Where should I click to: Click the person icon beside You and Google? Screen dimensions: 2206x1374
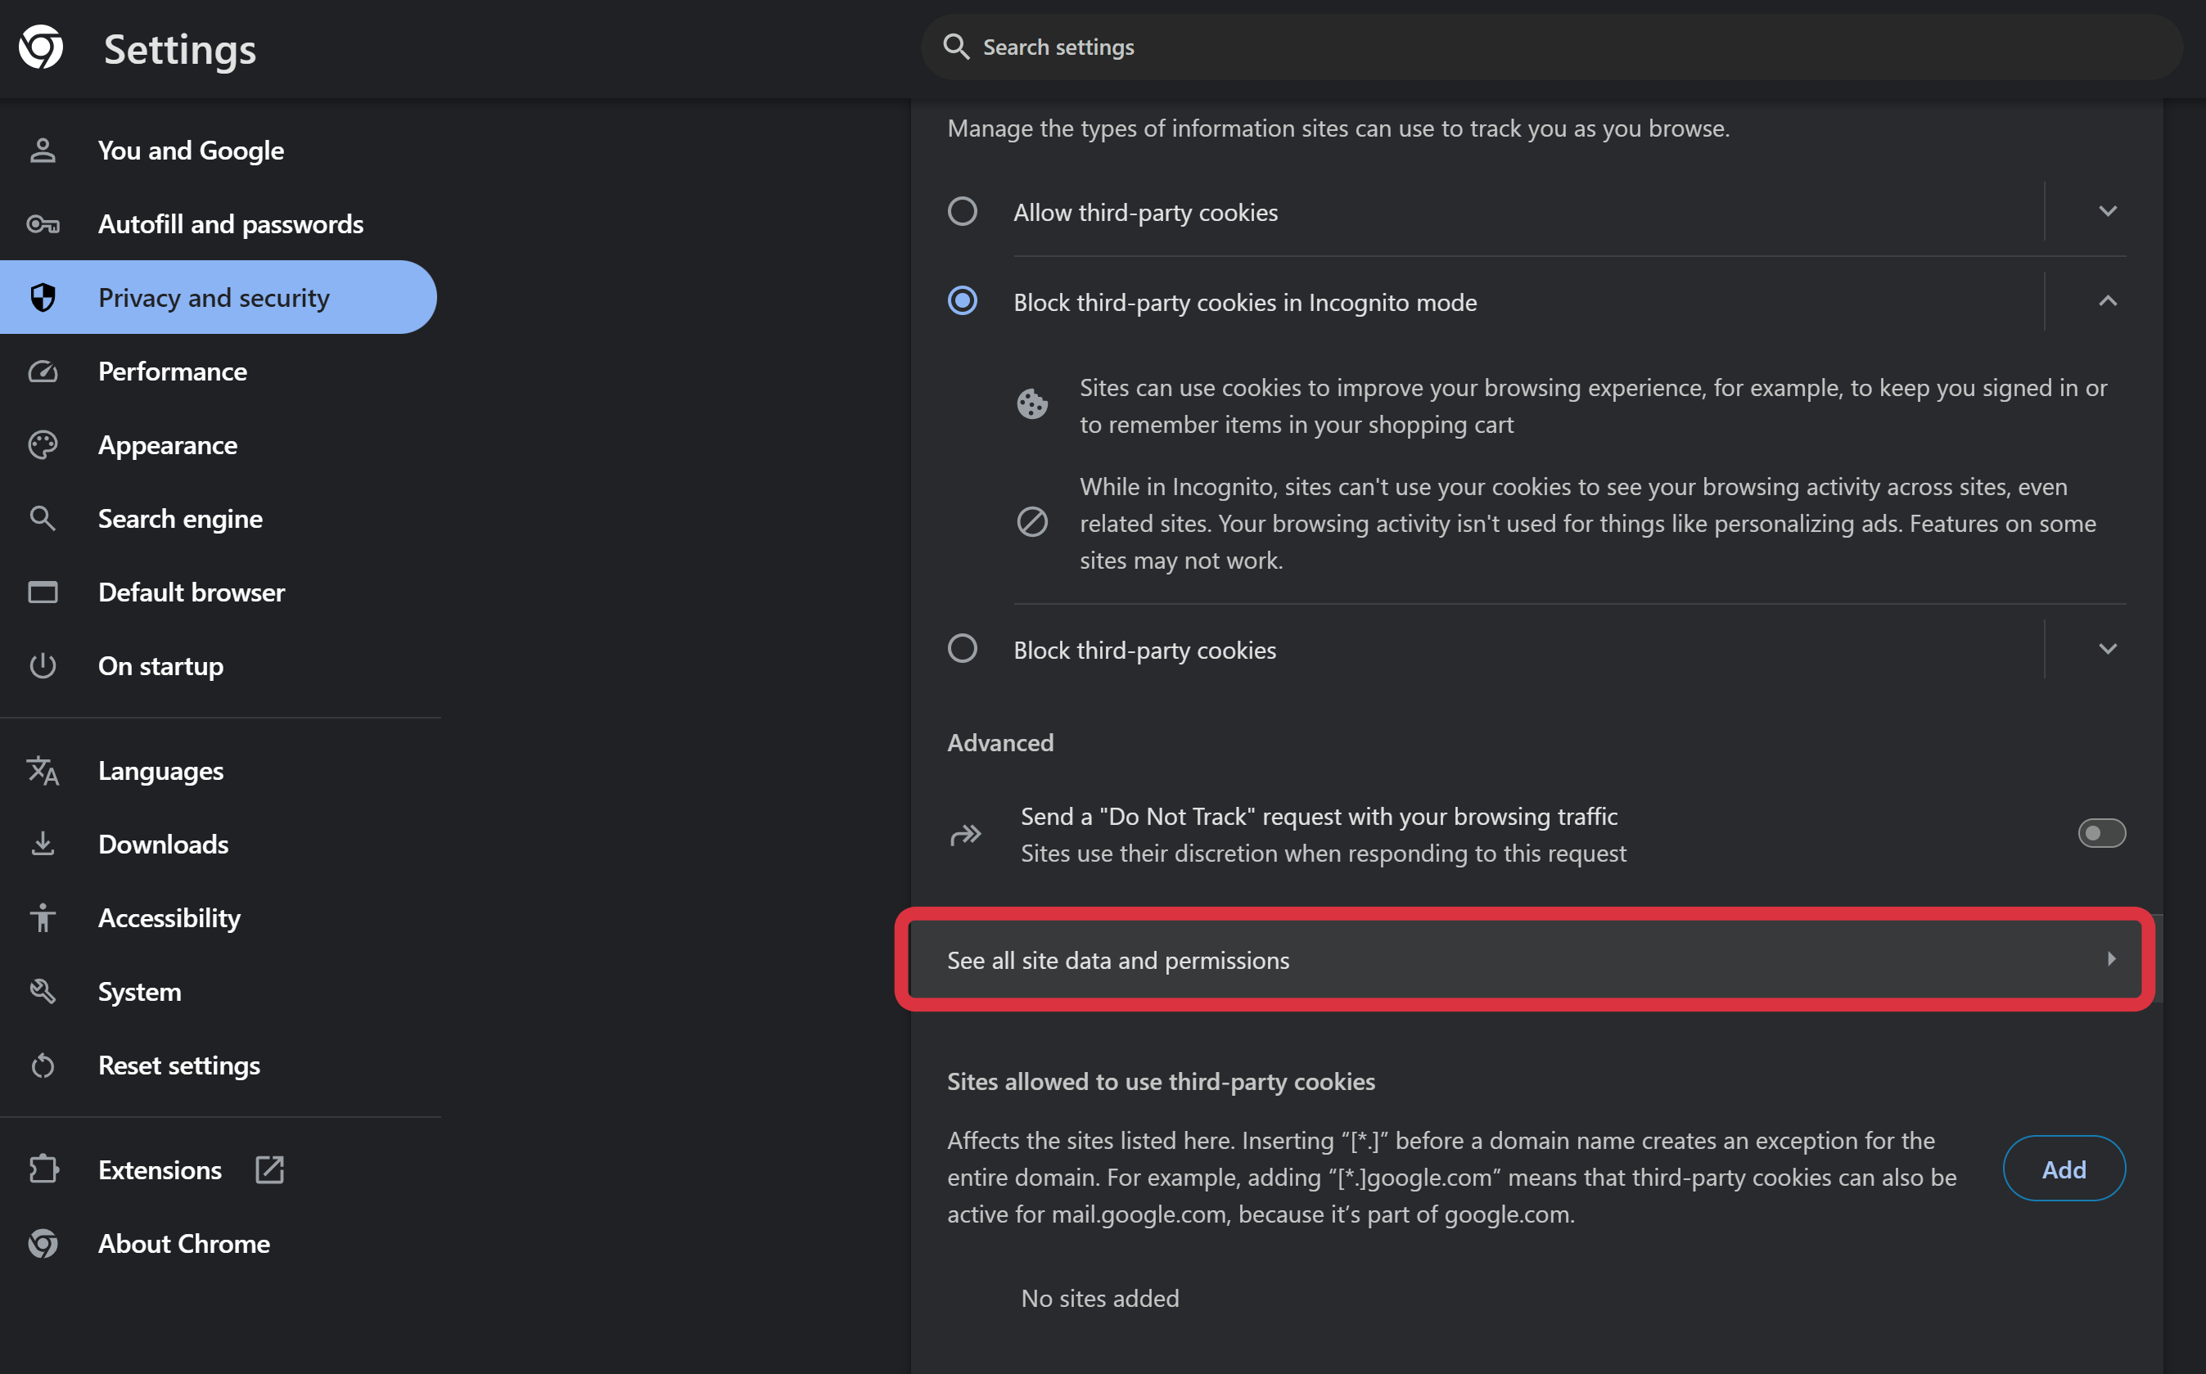(x=43, y=150)
